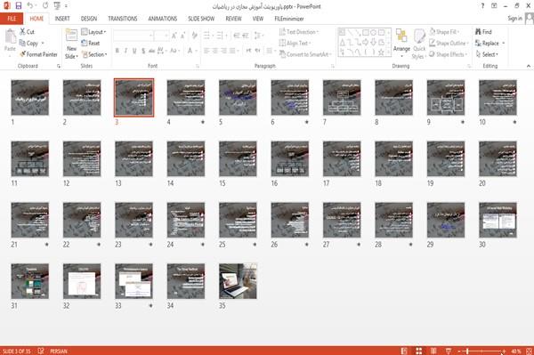Switch to the DESIGN tab
The image size is (534, 355).
[88, 19]
